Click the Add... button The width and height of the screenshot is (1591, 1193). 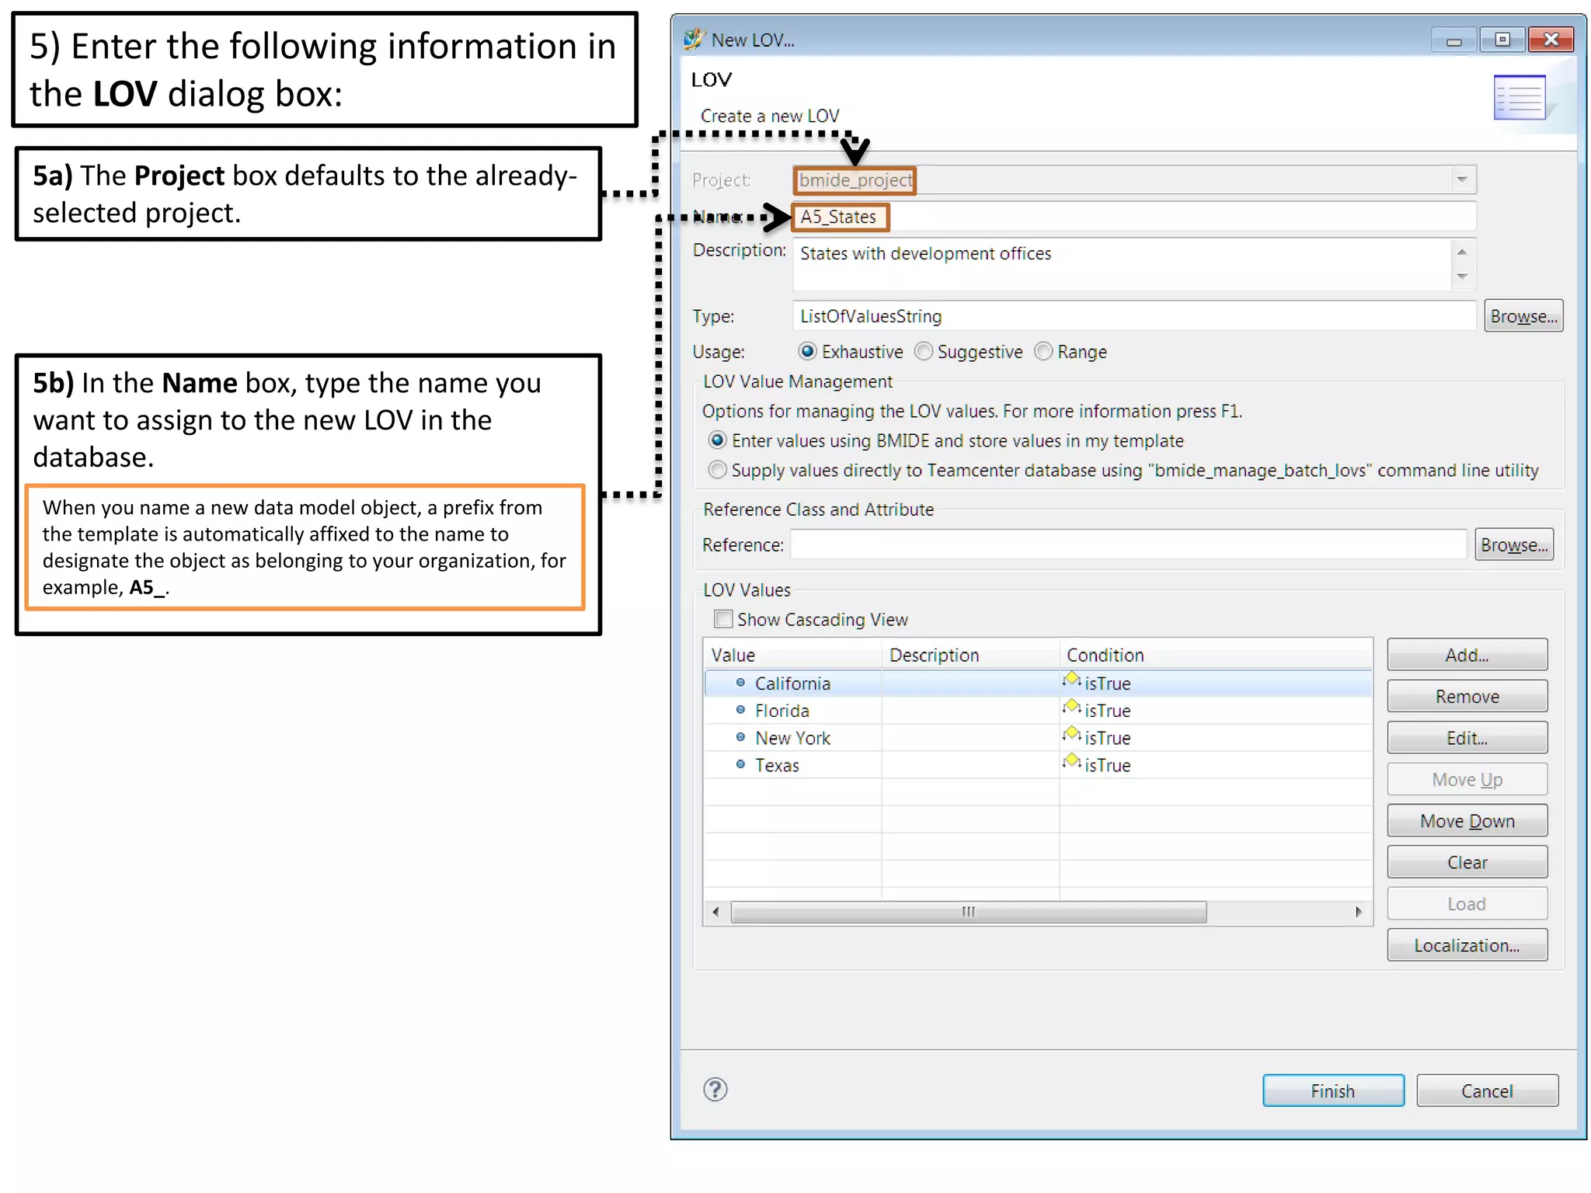click(x=1466, y=655)
